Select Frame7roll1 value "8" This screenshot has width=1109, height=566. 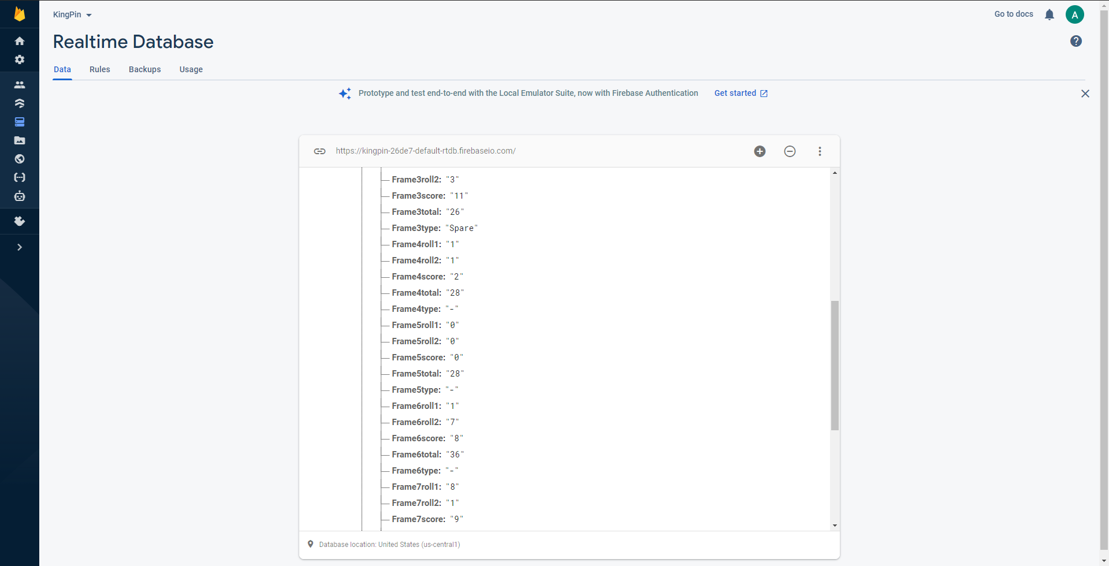[452, 487]
